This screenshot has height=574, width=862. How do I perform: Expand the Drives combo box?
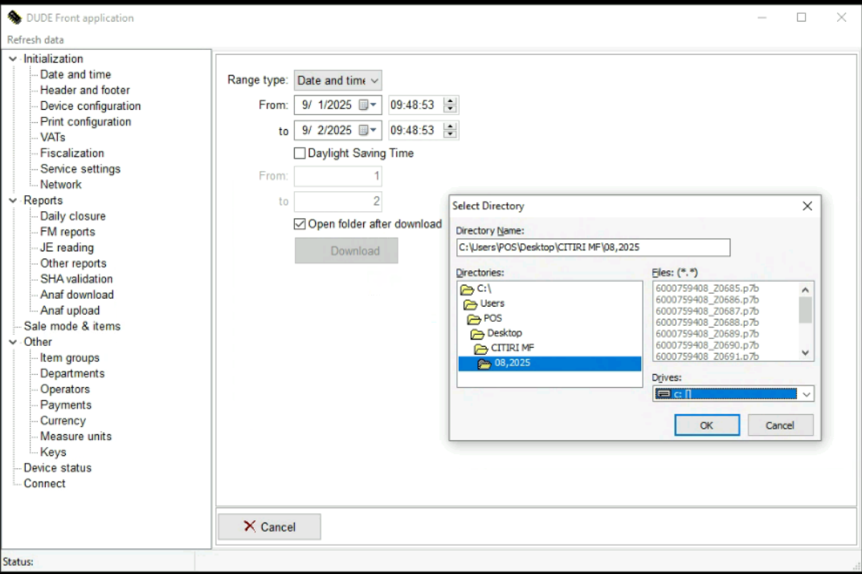[x=807, y=394]
